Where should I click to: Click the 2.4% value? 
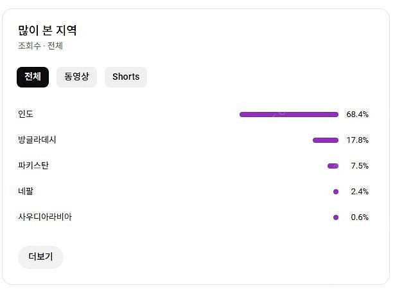coord(360,192)
